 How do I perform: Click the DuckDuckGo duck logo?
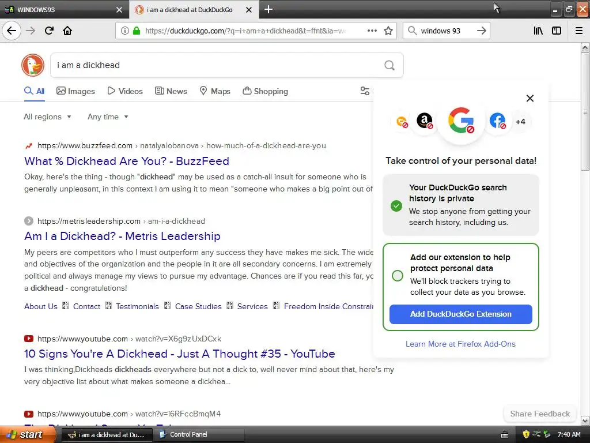coord(33,65)
